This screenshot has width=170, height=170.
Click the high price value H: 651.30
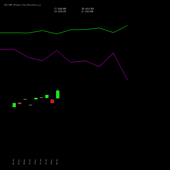tap(88, 9)
